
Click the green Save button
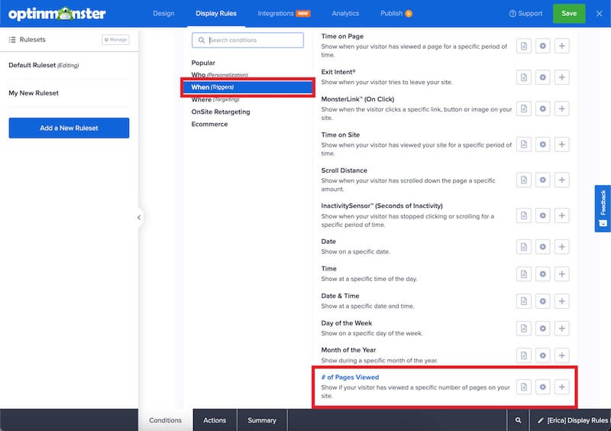pos(569,14)
